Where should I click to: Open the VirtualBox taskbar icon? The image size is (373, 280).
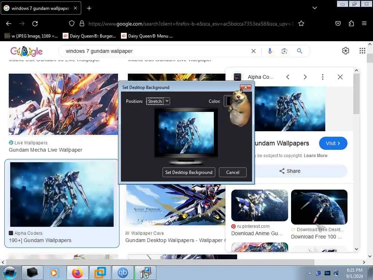(100, 273)
